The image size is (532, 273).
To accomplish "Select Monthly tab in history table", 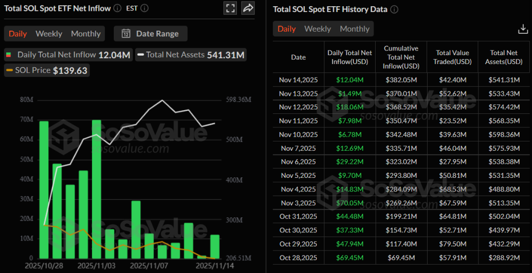I will tap(354, 29).
